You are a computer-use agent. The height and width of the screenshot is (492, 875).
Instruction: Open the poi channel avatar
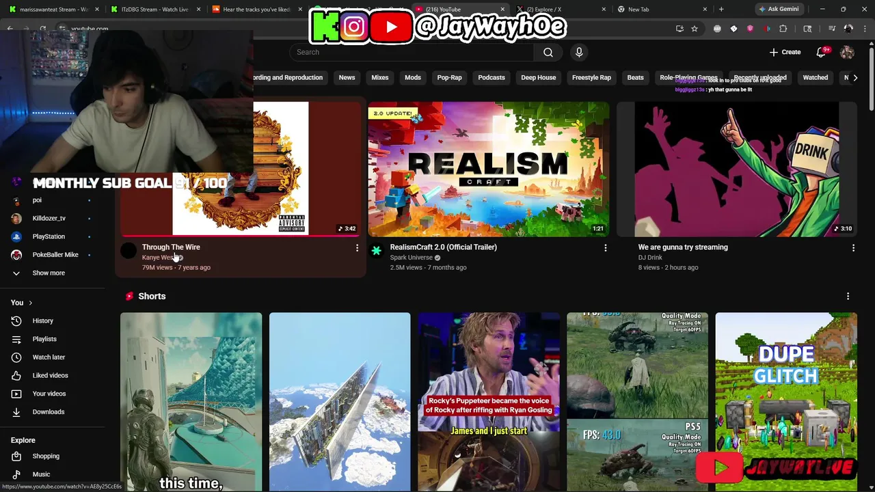(16, 200)
